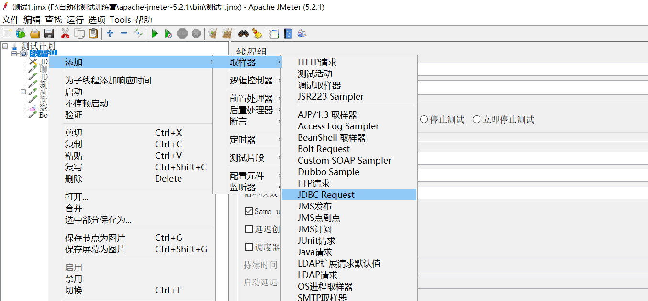Choose JDBC Request sampler
The width and height of the screenshot is (648, 301).
[349, 195]
